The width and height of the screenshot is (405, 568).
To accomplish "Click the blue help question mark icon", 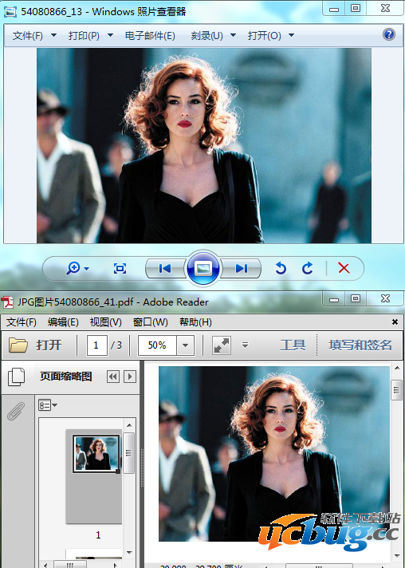I will pyautogui.click(x=389, y=34).
